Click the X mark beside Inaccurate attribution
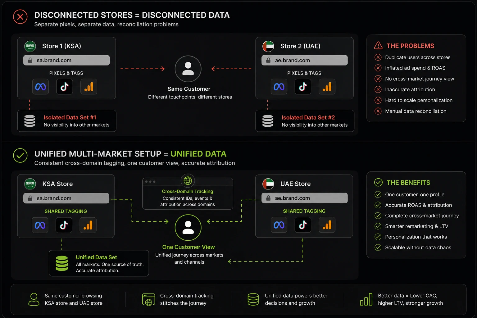Image resolution: width=477 pixels, height=318 pixels. 378,89
